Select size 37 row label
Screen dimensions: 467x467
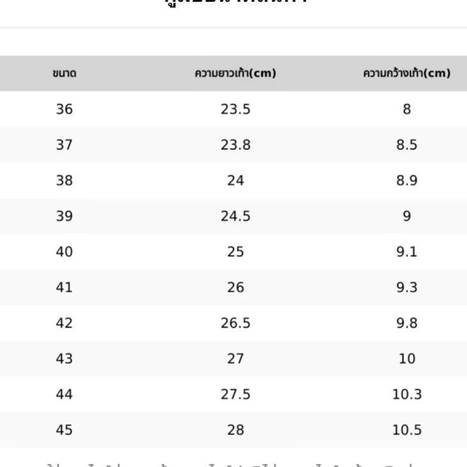pos(64,145)
